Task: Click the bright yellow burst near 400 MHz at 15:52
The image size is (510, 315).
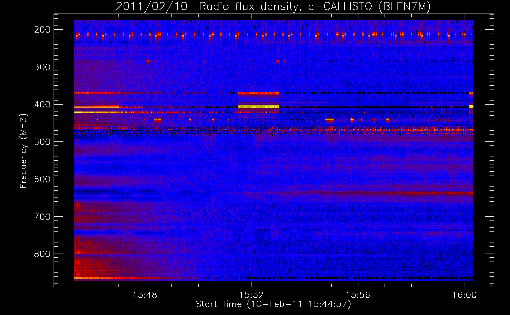Action: 258,107
